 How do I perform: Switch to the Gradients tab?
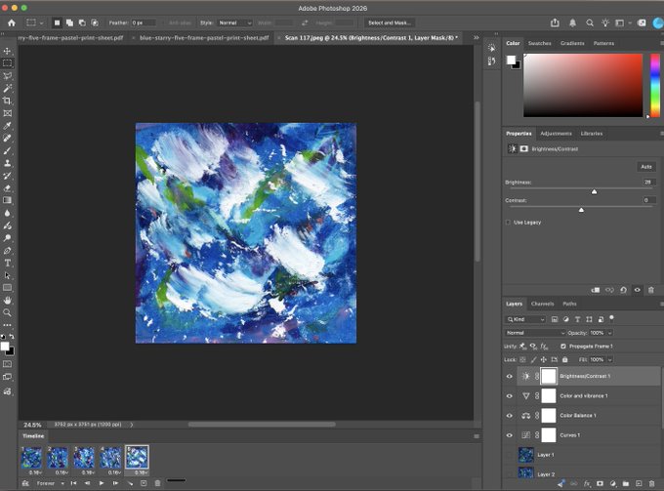(572, 43)
